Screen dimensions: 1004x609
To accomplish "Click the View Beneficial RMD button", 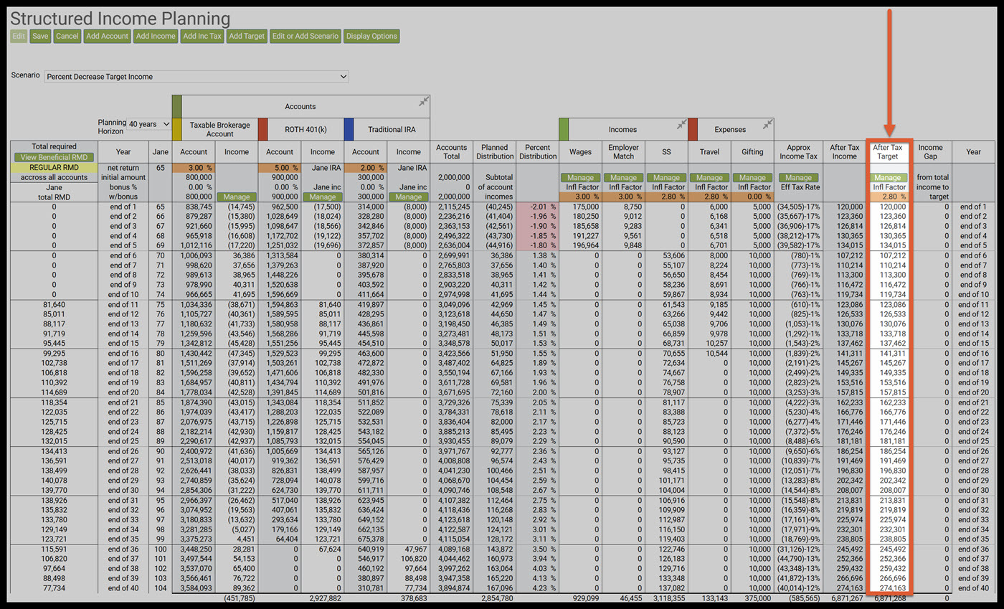I will click(54, 157).
